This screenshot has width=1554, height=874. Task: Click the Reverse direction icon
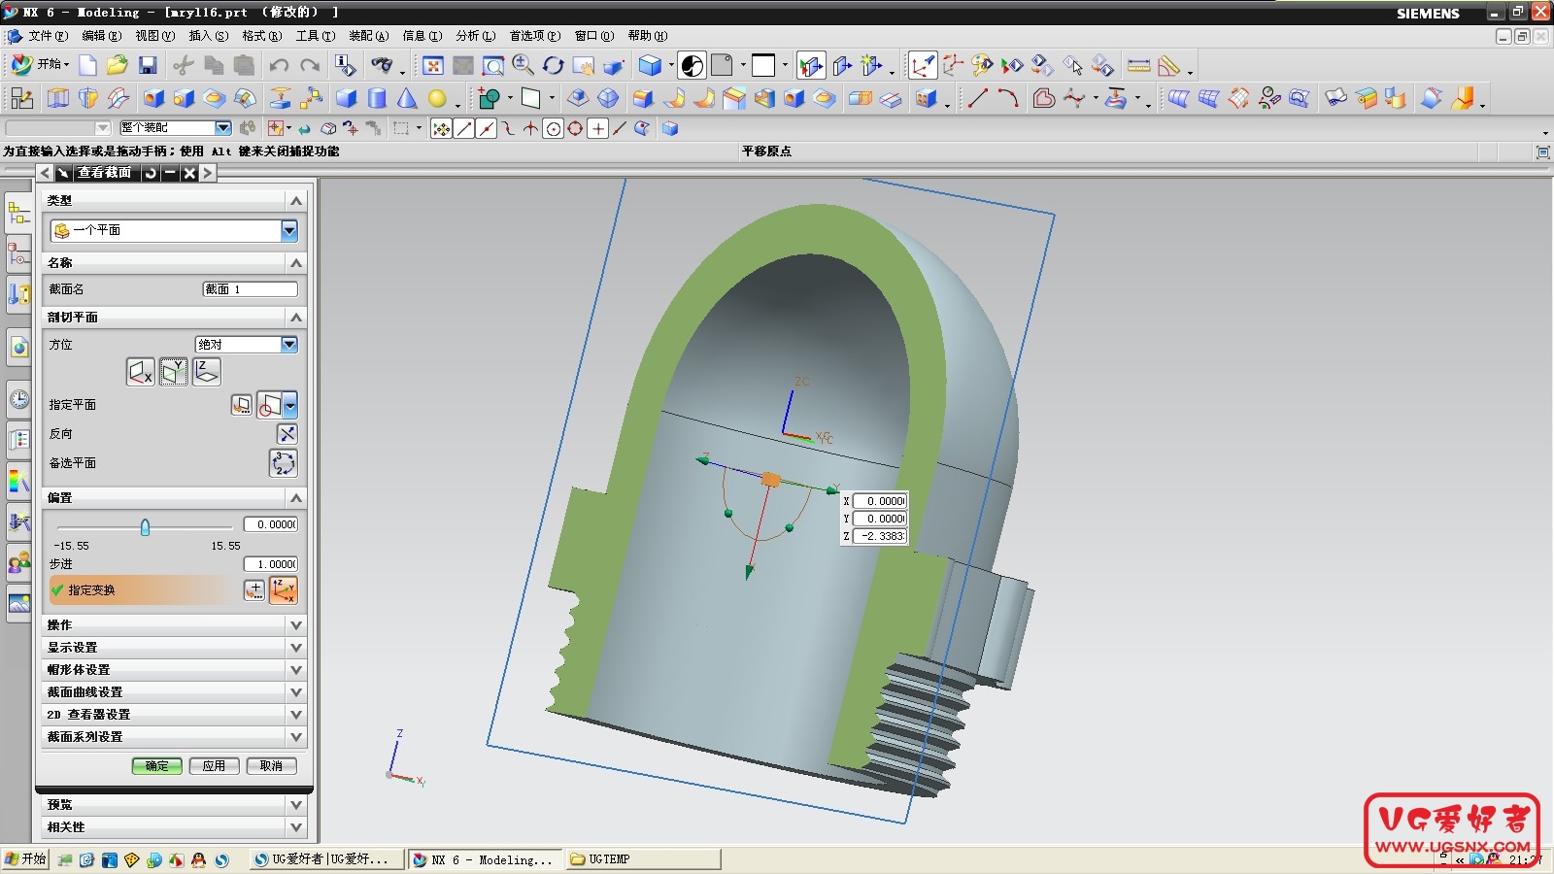coord(287,433)
